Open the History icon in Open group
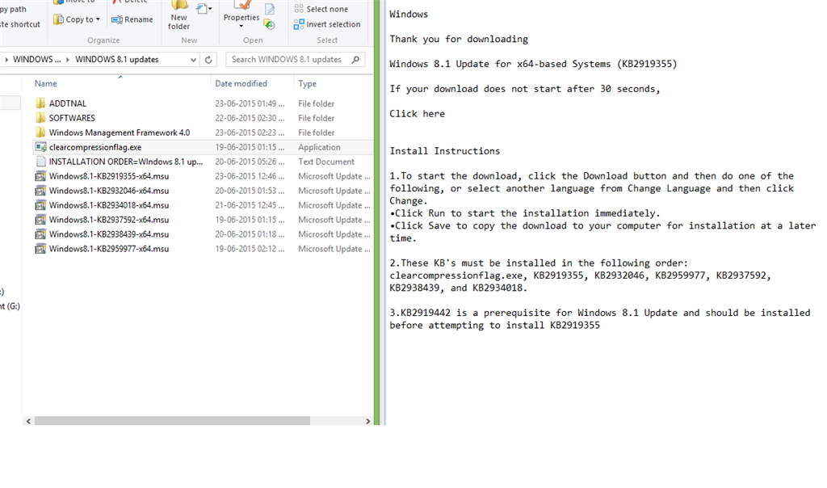 (x=270, y=24)
